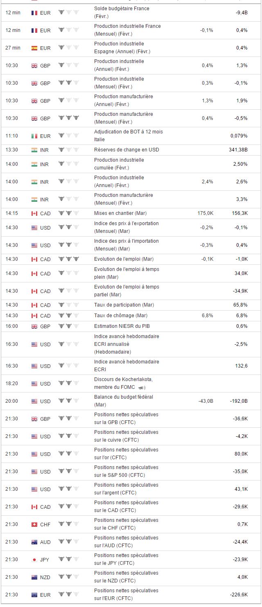Click bull icons on Mises en chantier row
The height and width of the screenshot is (607, 262).
[x=68, y=213]
